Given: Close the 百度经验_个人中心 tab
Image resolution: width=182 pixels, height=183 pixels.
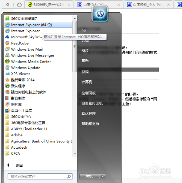Looking at the screenshot, I should pyautogui.click(x=169, y=5).
